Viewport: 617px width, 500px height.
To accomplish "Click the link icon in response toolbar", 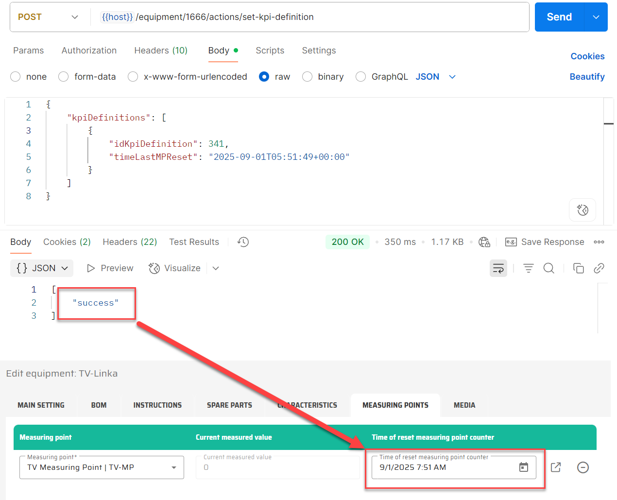I will 599,268.
